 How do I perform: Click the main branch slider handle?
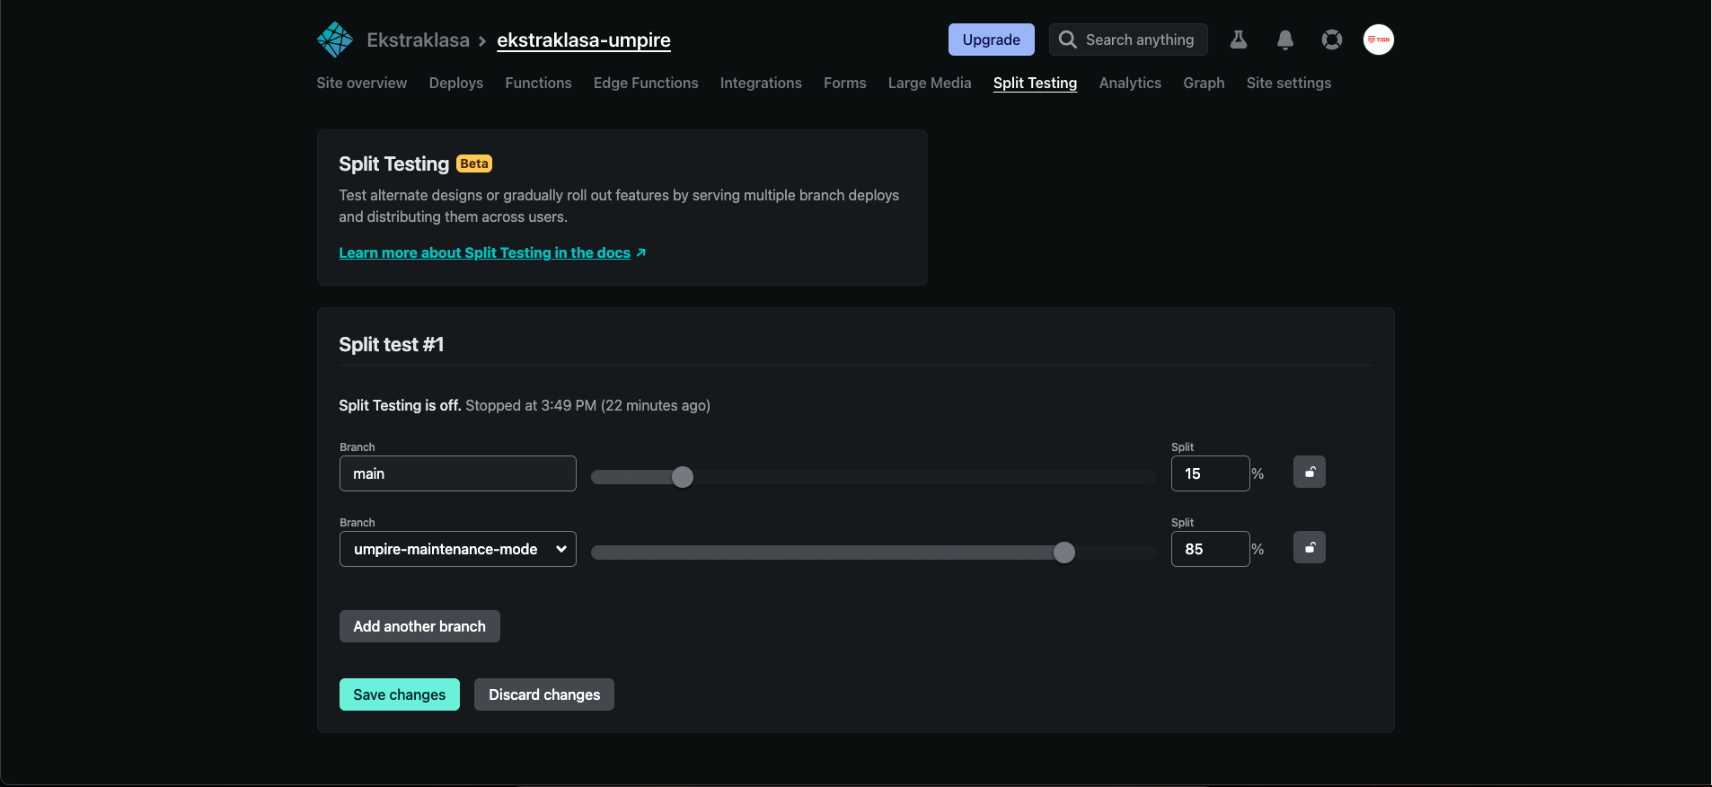683,477
